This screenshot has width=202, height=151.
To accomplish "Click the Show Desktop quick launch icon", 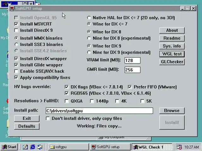I will tap(40, 147).
